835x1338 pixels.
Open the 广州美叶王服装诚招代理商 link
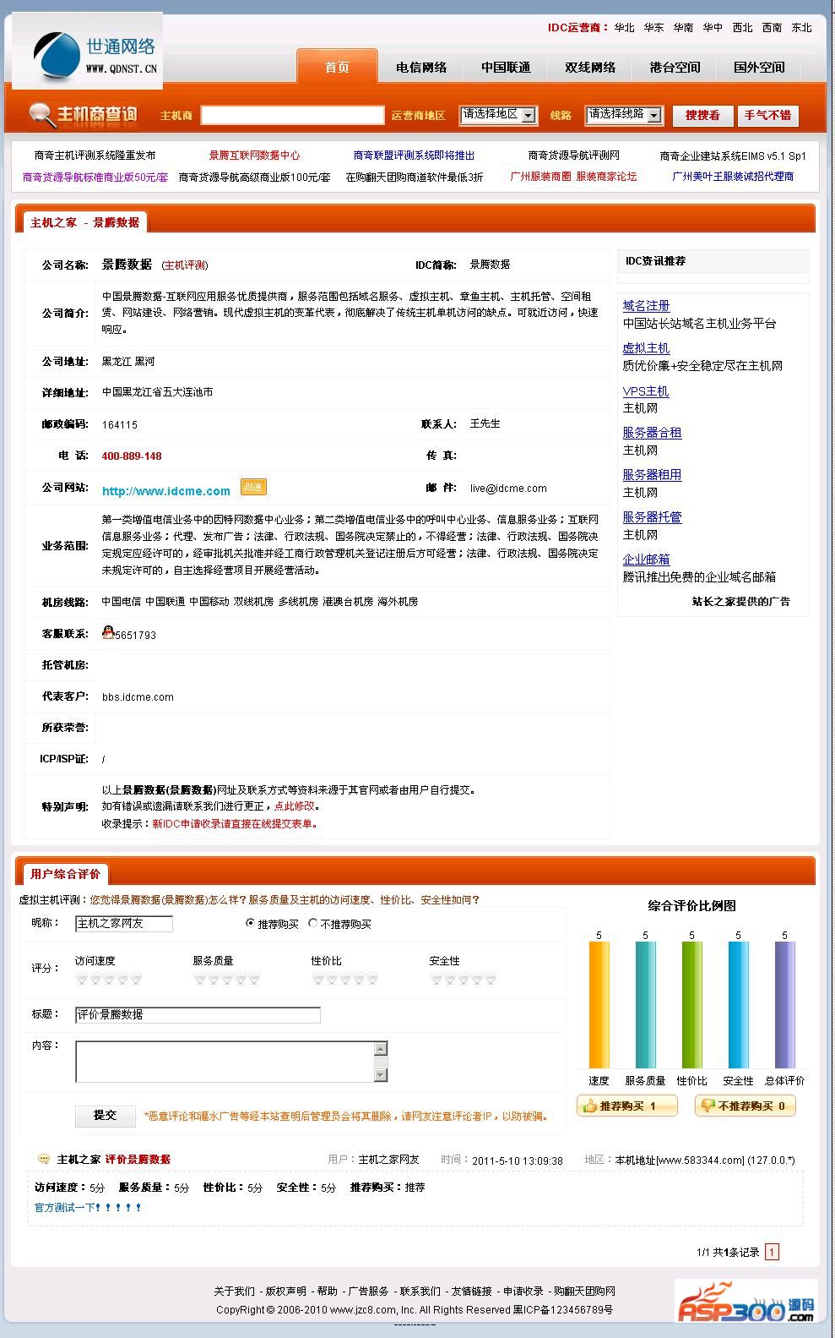733,177
